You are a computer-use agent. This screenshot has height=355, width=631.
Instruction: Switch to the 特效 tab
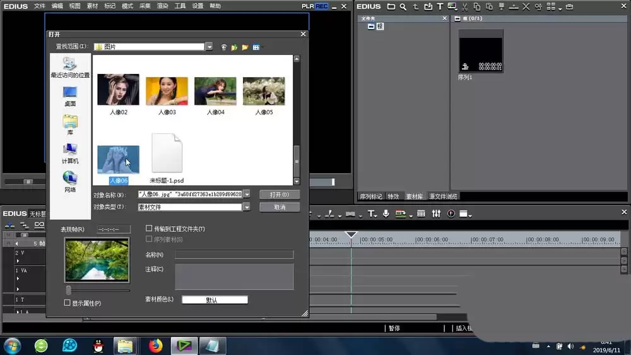[393, 196]
